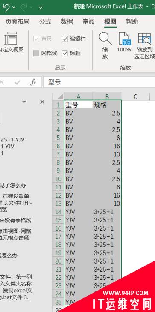The width and height of the screenshot is (155, 312).
Task: Open 自定义视图 custom views
Action: 12,42
